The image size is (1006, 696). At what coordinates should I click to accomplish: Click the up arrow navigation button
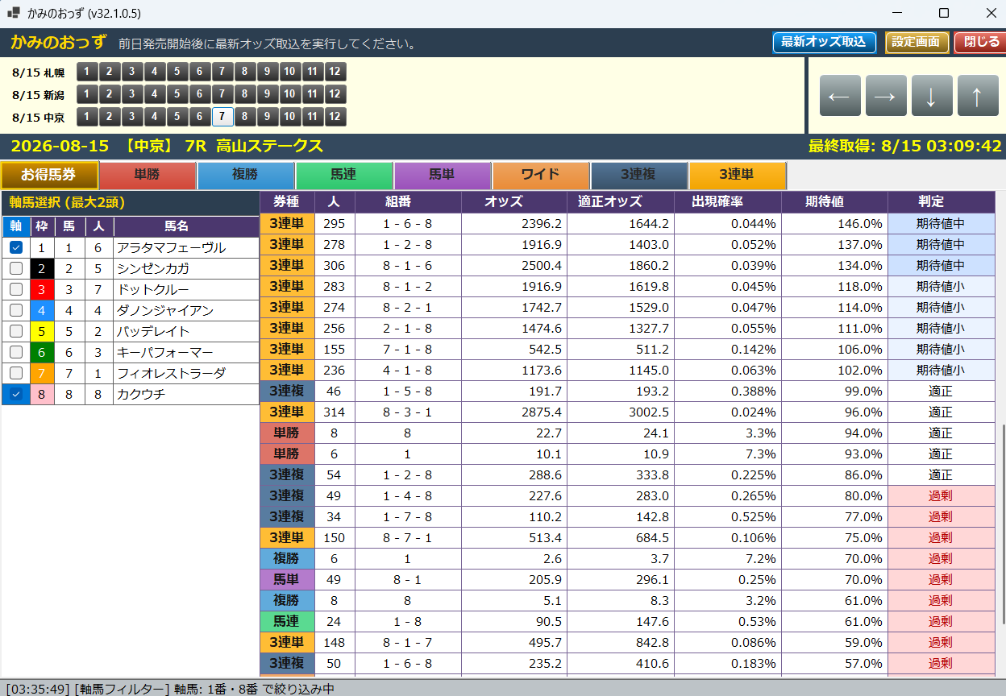(x=978, y=96)
